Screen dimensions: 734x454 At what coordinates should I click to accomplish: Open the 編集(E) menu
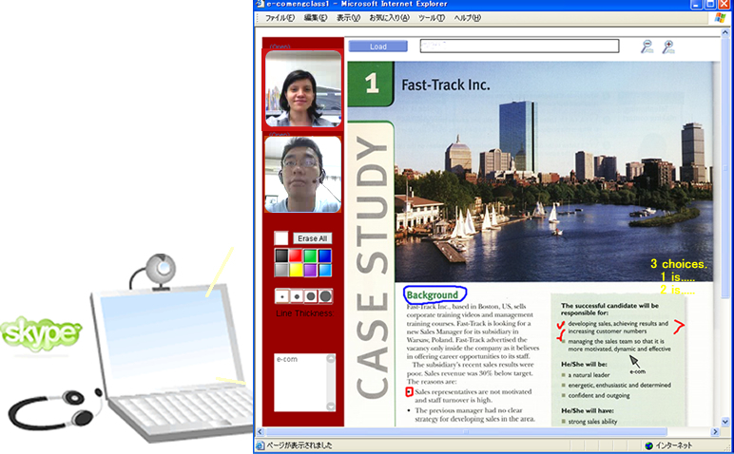[316, 18]
